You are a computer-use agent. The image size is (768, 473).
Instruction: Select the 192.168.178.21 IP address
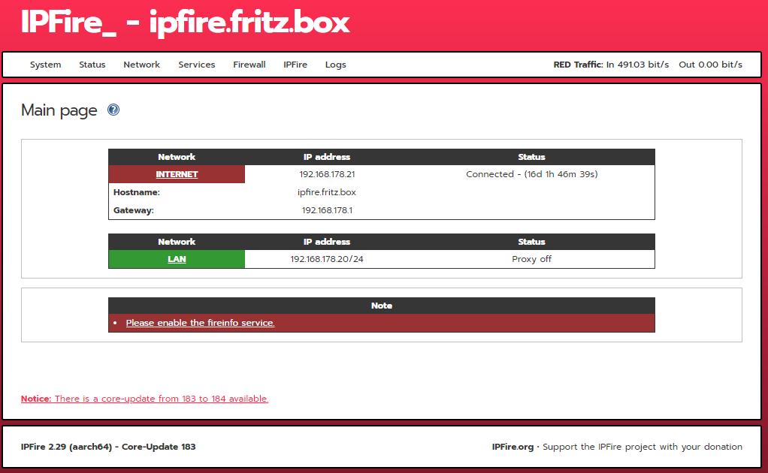click(x=327, y=174)
